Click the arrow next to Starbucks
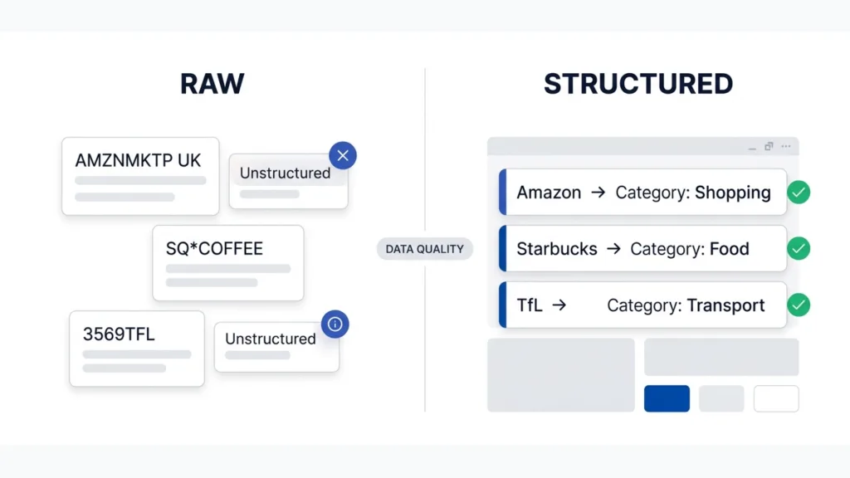 [613, 249]
